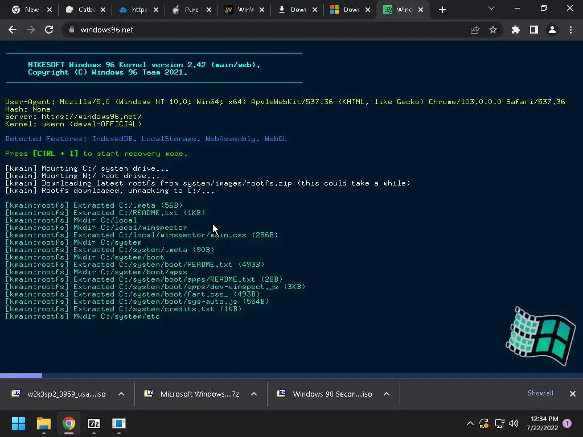Click the "Mkdir C:/system/etc" log line
Screen dimensions: 583x437
coord(83,316)
